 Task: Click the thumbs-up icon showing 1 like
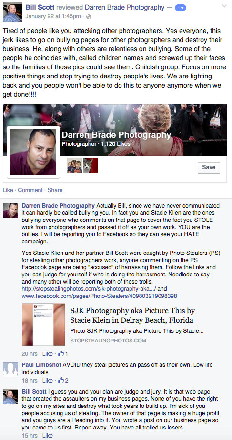[x=61, y=353]
